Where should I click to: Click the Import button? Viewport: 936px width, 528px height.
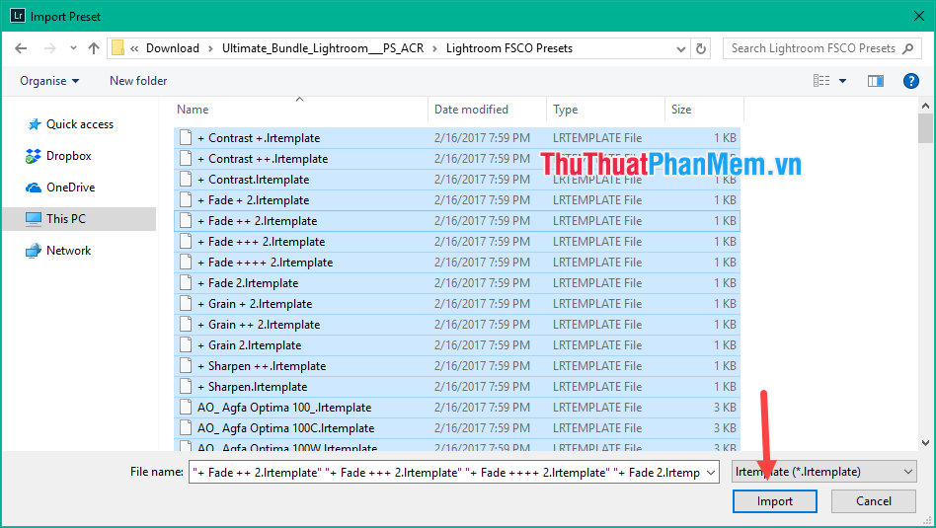(x=775, y=501)
